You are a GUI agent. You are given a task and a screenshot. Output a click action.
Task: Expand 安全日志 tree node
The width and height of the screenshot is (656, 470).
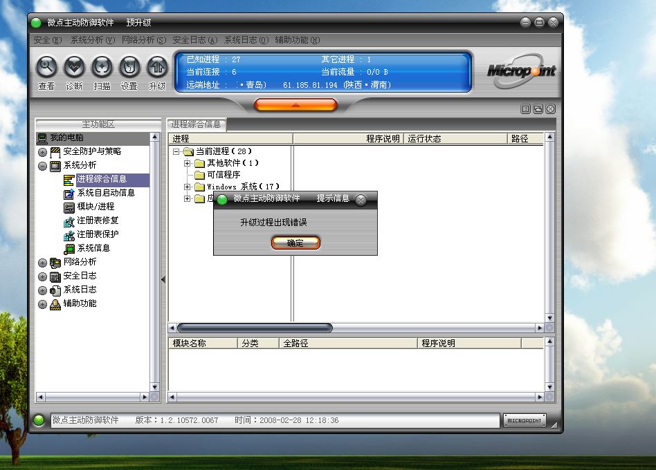pyautogui.click(x=42, y=276)
